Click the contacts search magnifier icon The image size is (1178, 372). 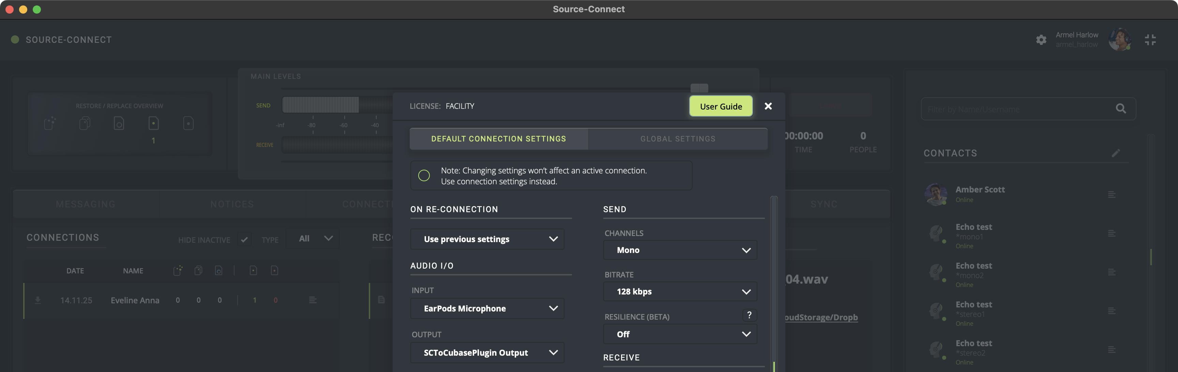point(1120,108)
